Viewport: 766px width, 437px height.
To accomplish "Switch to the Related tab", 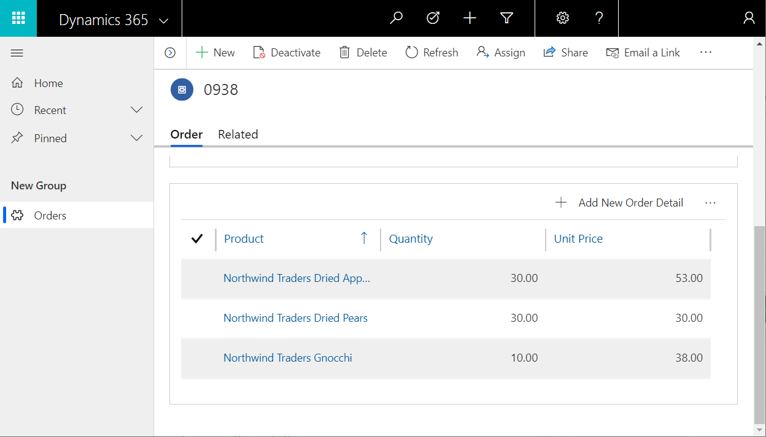I will [x=238, y=134].
